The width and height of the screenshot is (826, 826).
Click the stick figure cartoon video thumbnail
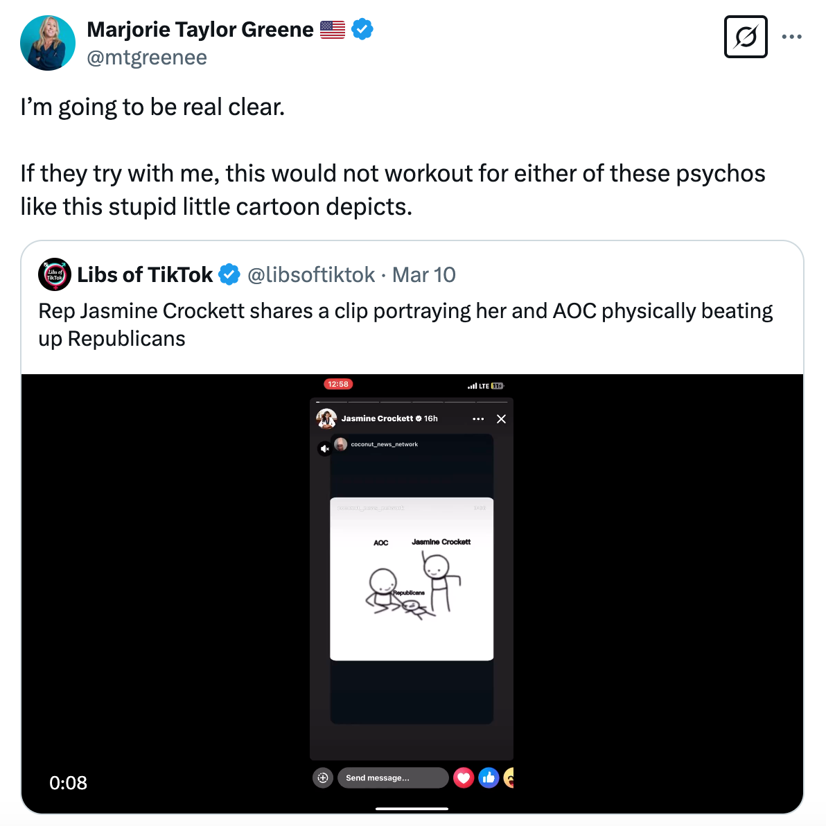412,579
